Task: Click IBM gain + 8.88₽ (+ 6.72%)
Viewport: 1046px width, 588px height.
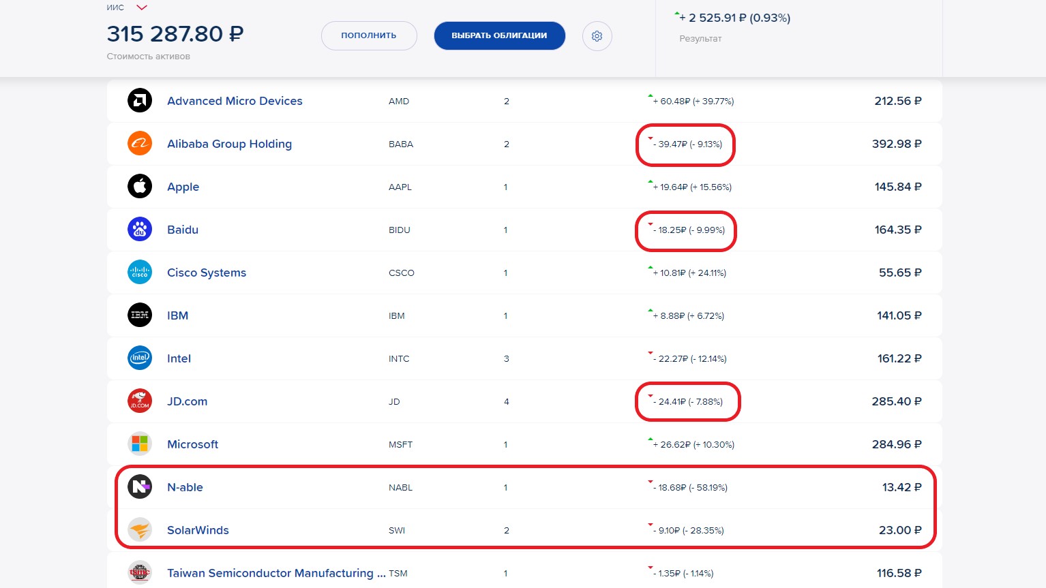Action: (688, 316)
